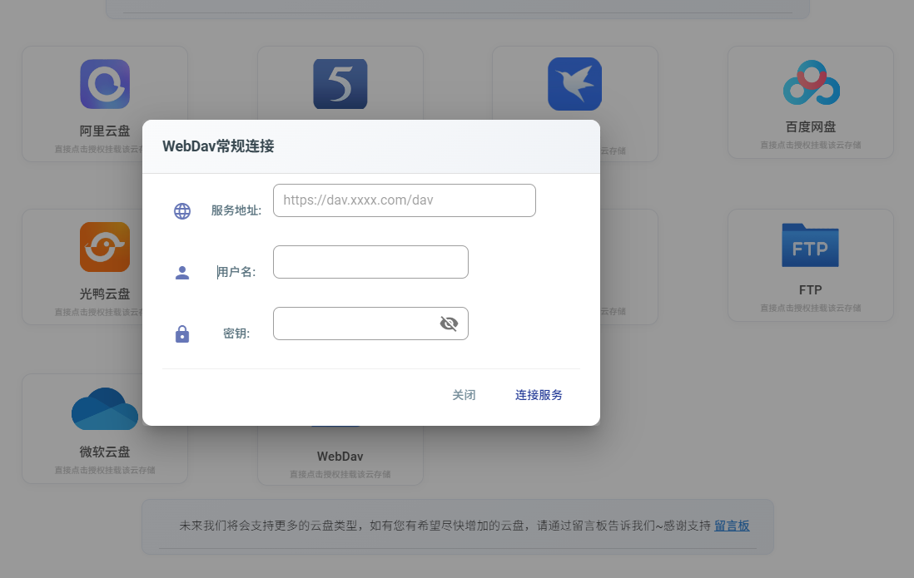Select the 光鸭云盘 orange icon
Image resolution: width=914 pixels, height=578 pixels.
pos(105,247)
